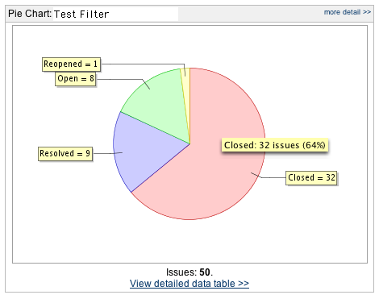379x299 pixels.
Task: Click the 'Test Filter' title text
Action: pos(81,14)
